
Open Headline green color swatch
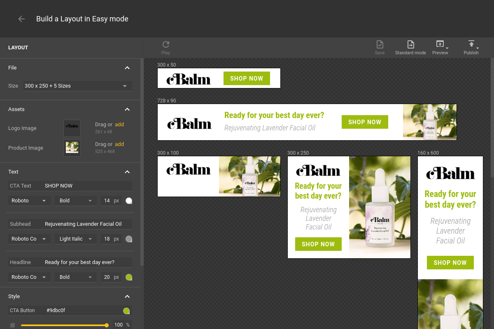click(x=129, y=277)
